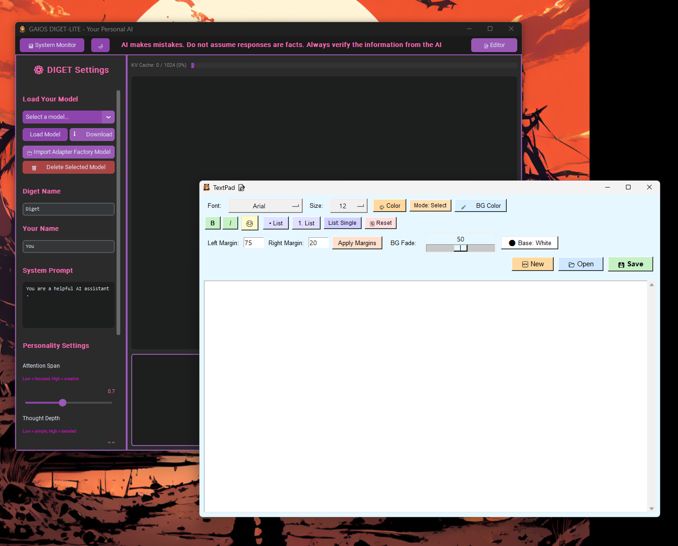
Task: Insert a bullet List
Action: (276, 223)
